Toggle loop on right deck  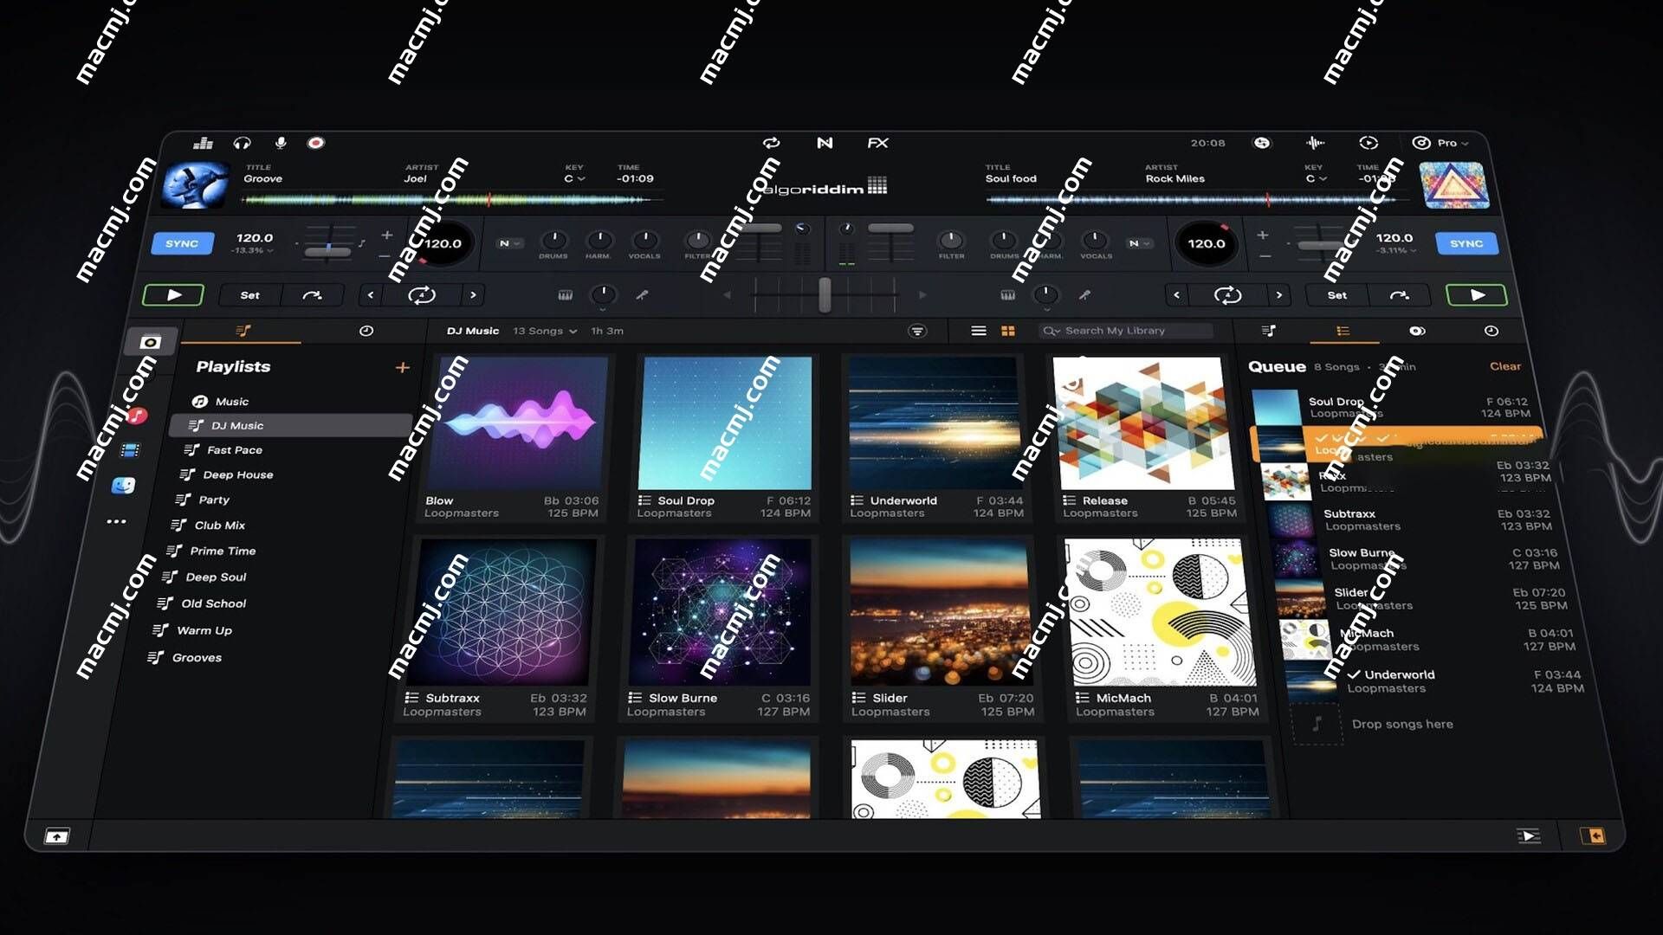click(x=1227, y=295)
